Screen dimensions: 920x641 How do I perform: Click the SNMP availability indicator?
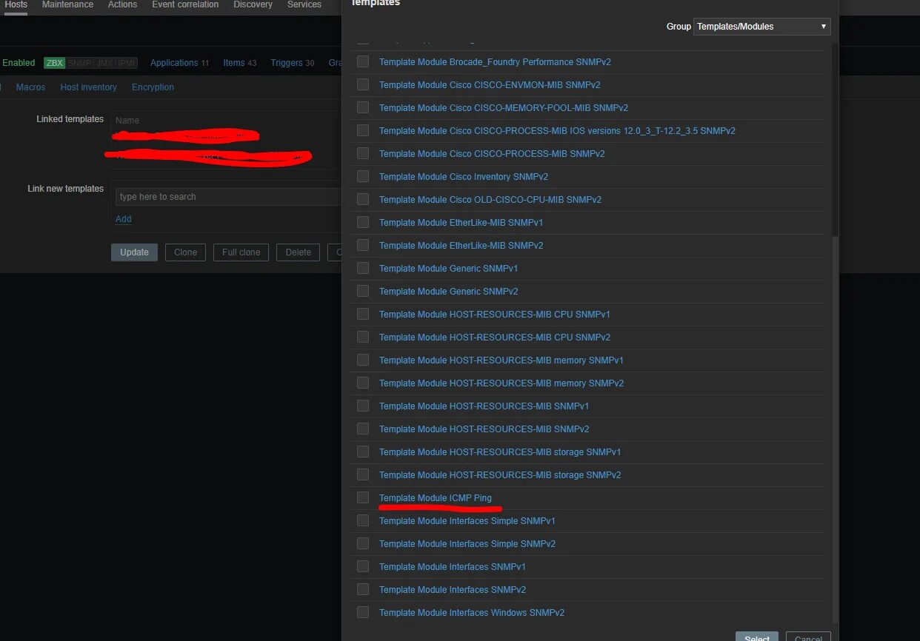click(x=79, y=63)
